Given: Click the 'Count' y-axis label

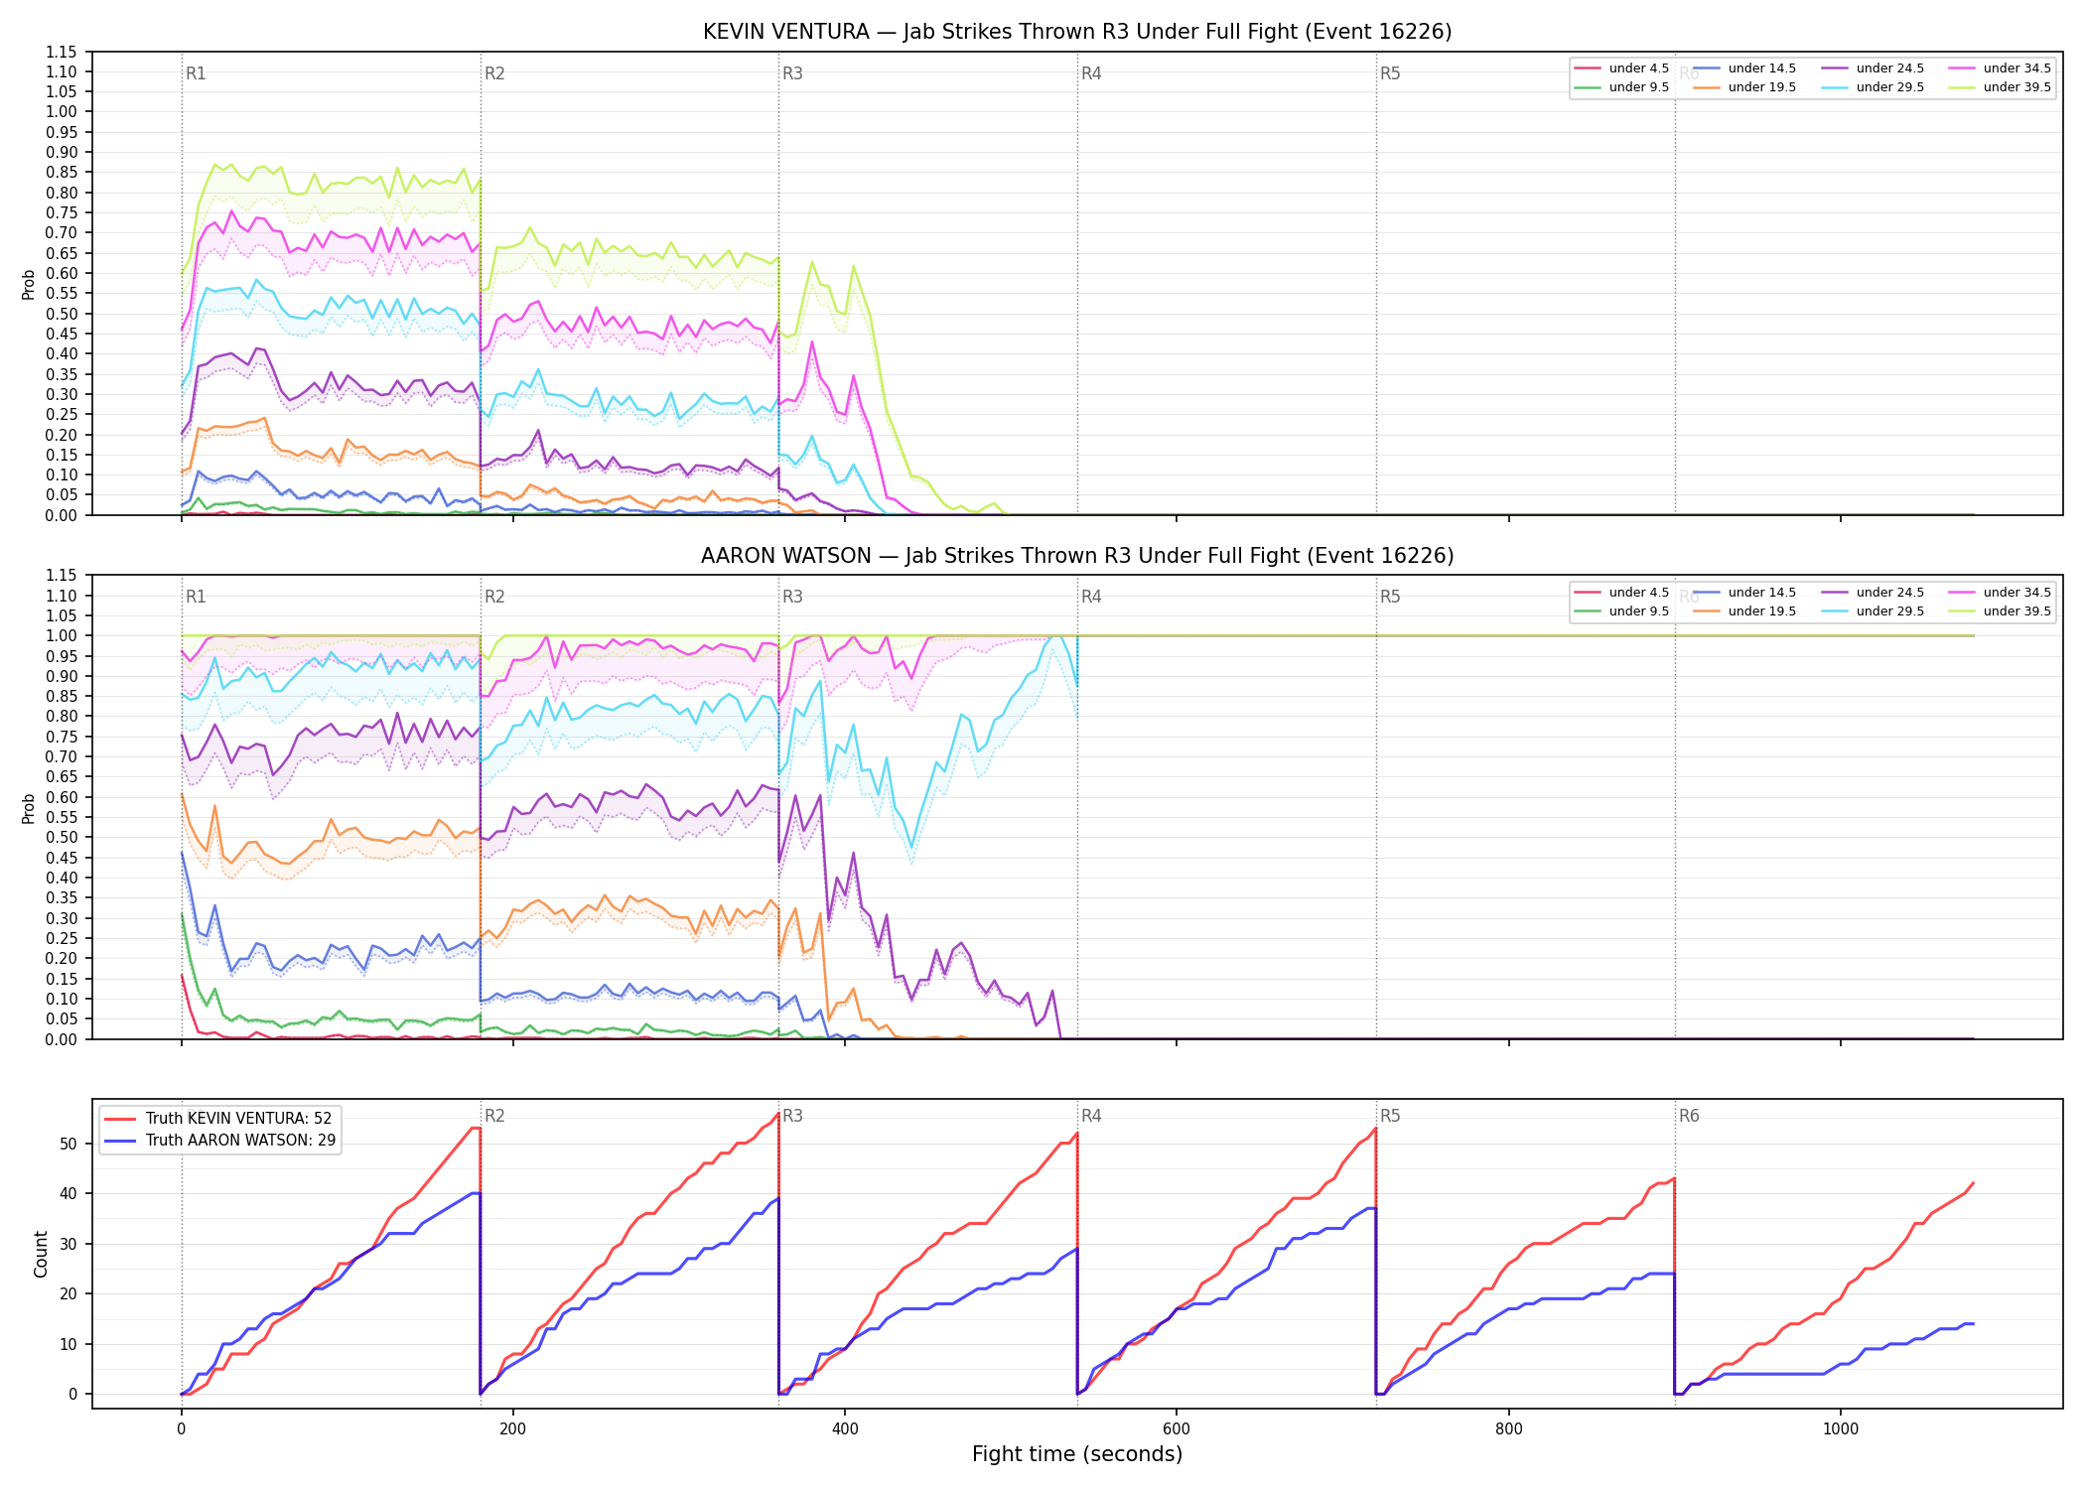Looking at the screenshot, I should [x=41, y=1254].
